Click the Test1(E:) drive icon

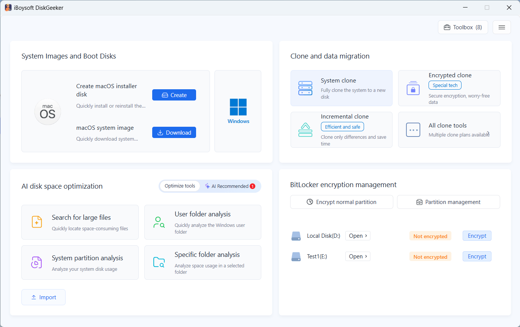[x=296, y=256]
